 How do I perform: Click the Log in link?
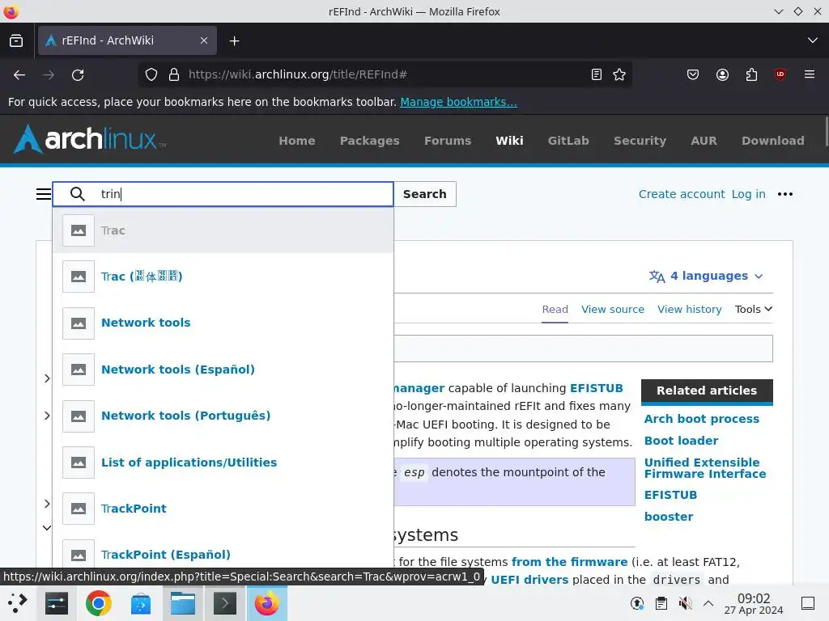click(x=748, y=194)
